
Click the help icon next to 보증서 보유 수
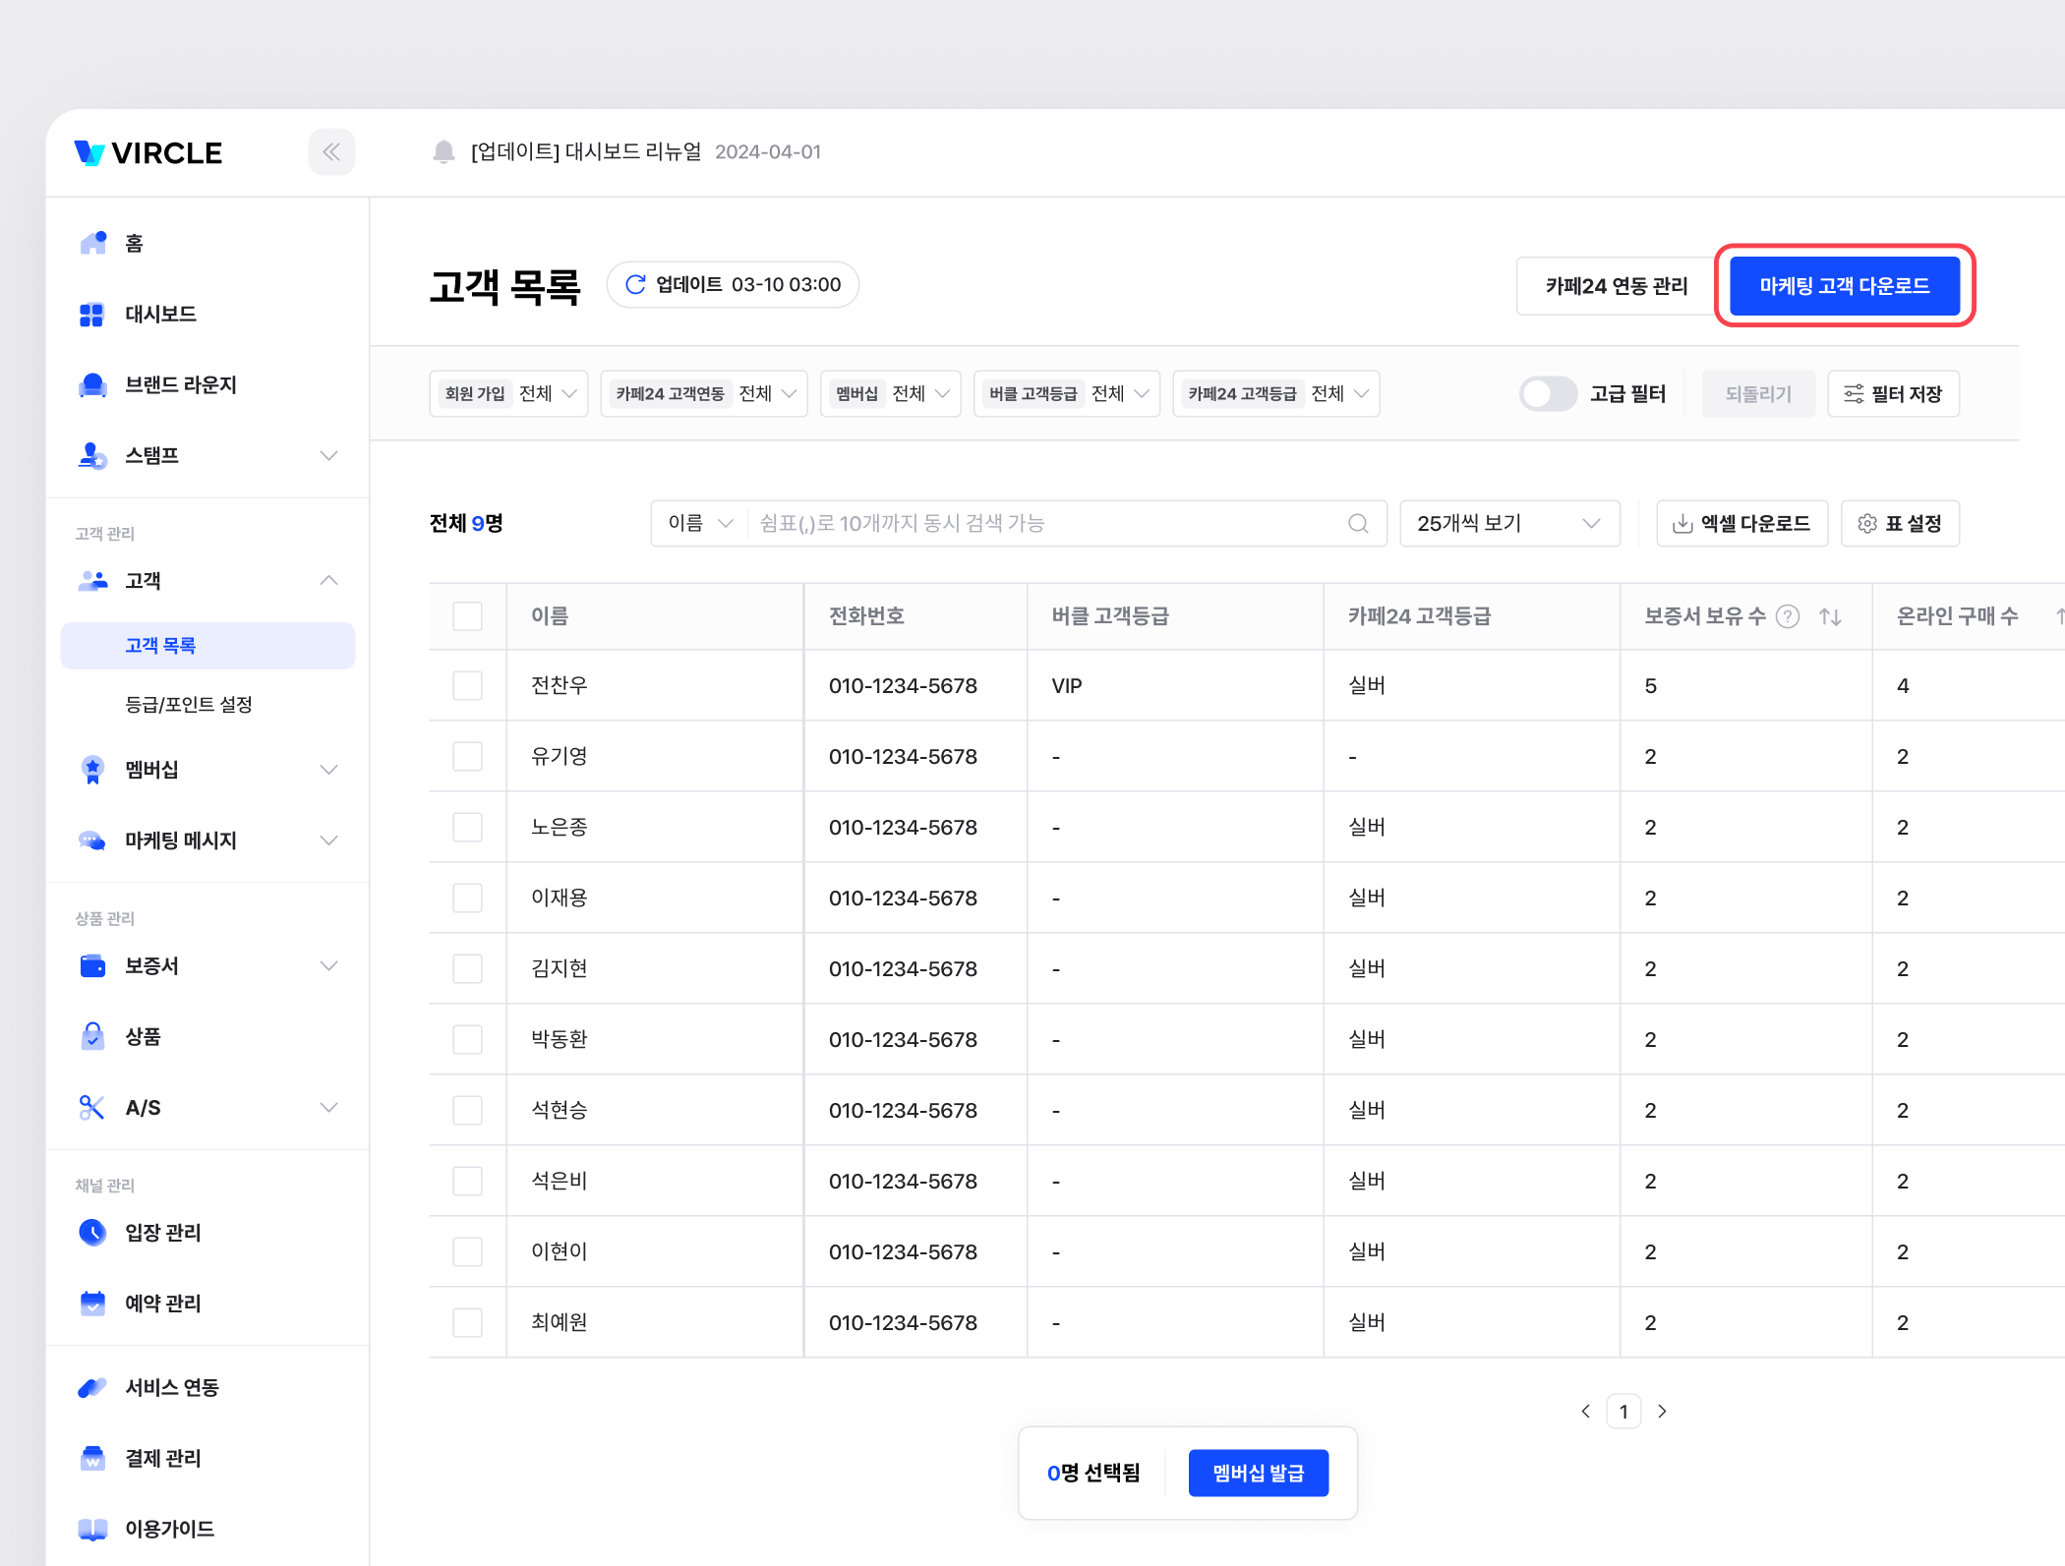coord(1788,616)
